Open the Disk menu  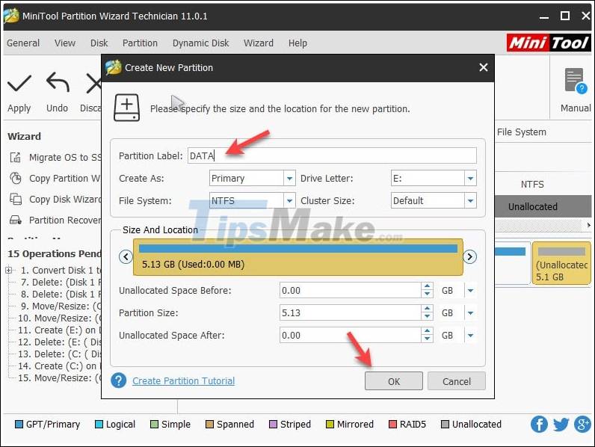tap(99, 43)
